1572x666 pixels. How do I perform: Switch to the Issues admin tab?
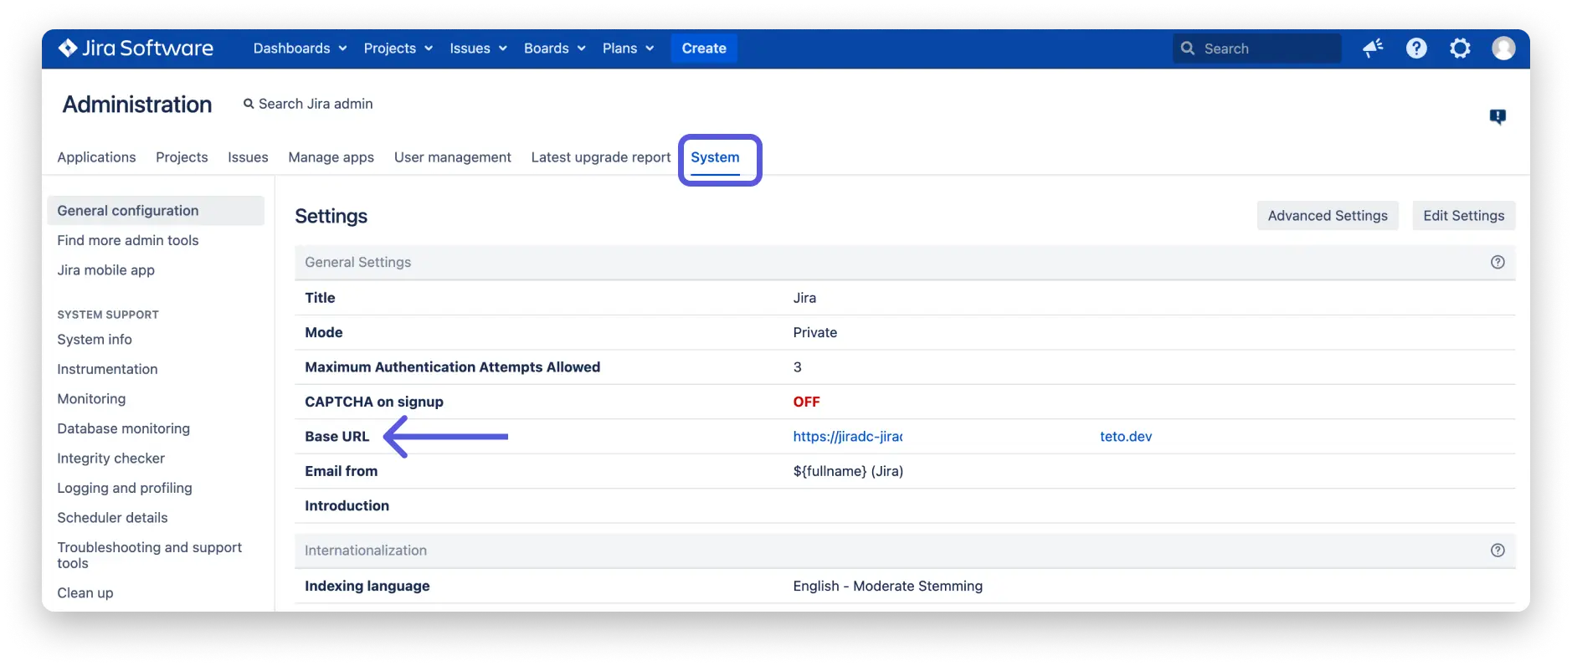[248, 157]
